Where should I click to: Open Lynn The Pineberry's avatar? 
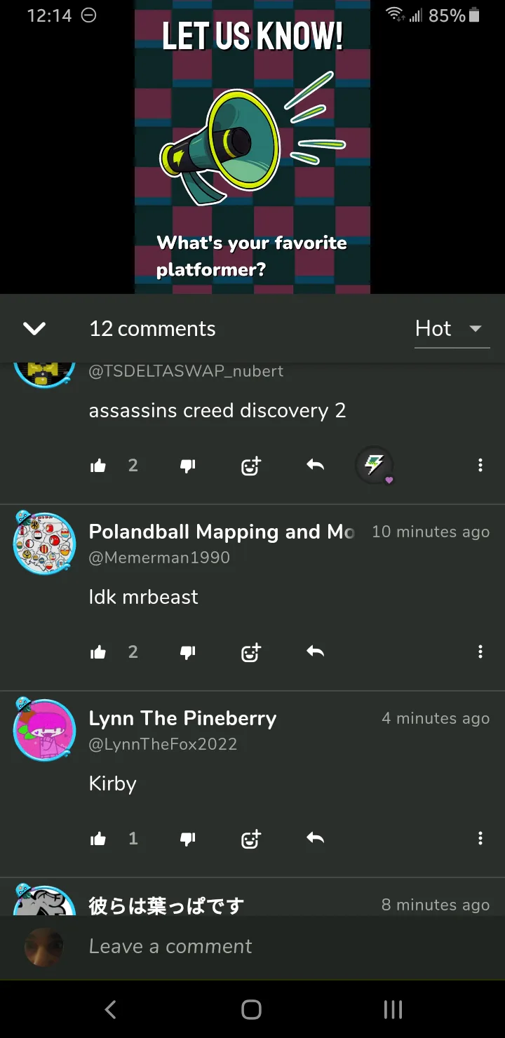(44, 730)
